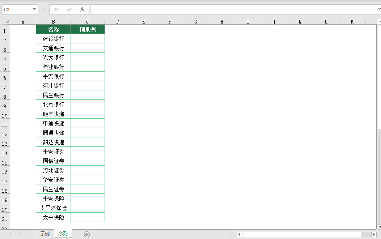This screenshot has height=239, width=381.
Task: Select the cell 中通快递
Action: pos(53,123)
